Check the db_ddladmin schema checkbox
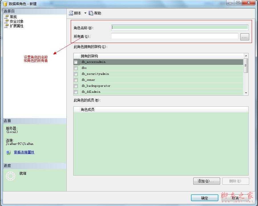Viewport: 258px width, 206px height. 76,92
